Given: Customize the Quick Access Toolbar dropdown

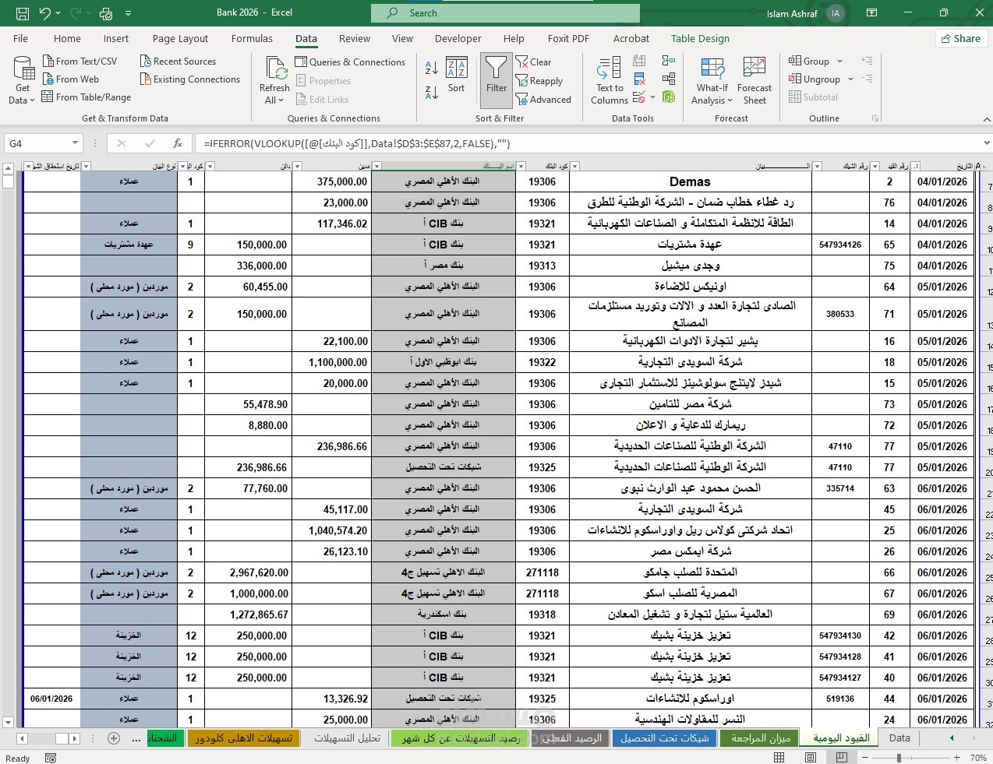Looking at the screenshot, I should (128, 13).
